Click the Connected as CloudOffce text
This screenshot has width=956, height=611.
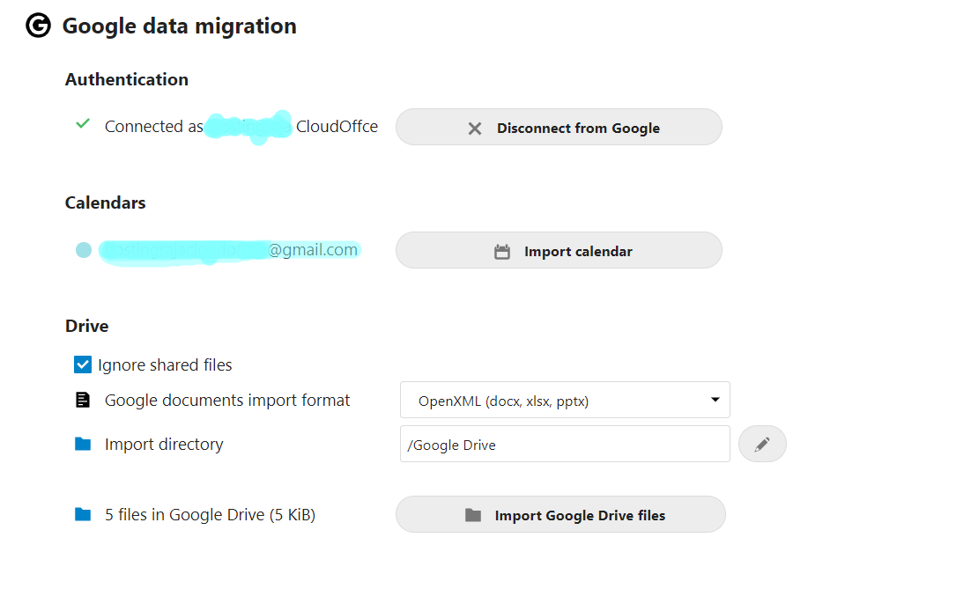pos(241,126)
